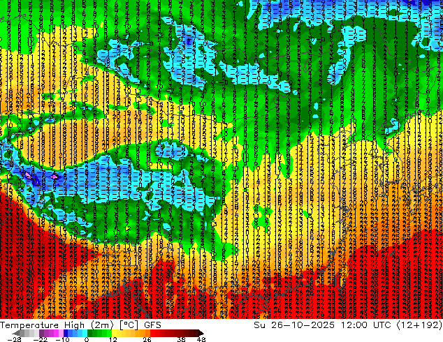Click the '26' legend label

pos(147,339)
